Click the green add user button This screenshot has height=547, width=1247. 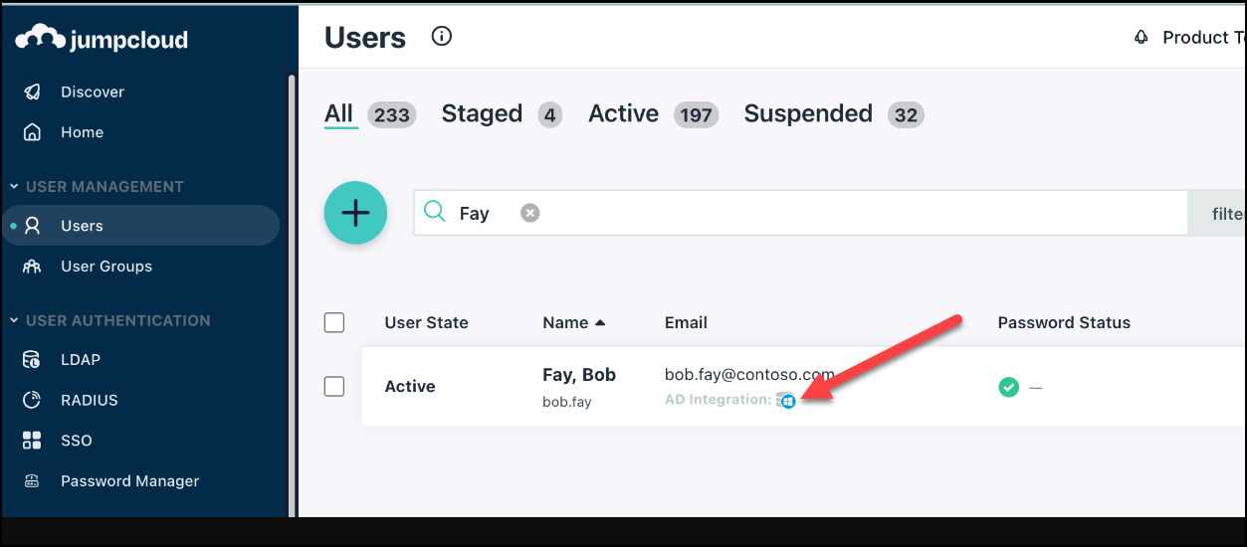point(355,213)
